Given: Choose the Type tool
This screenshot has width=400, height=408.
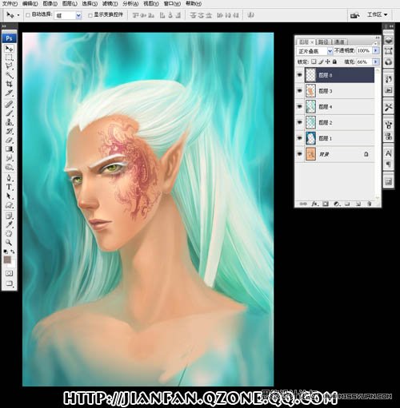Looking at the screenshot, I should [9, 187].
